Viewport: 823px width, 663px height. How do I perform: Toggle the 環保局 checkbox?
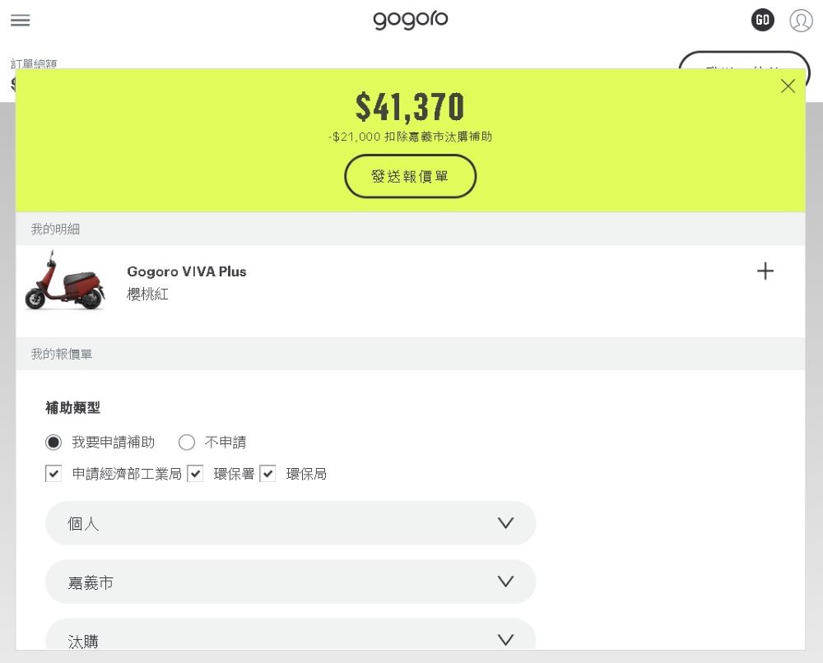pyautogui.click(x=267, y=474)
